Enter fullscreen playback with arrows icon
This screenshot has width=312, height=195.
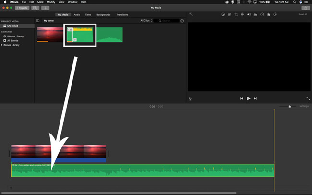pyautogui.click(x=308, y=98)
